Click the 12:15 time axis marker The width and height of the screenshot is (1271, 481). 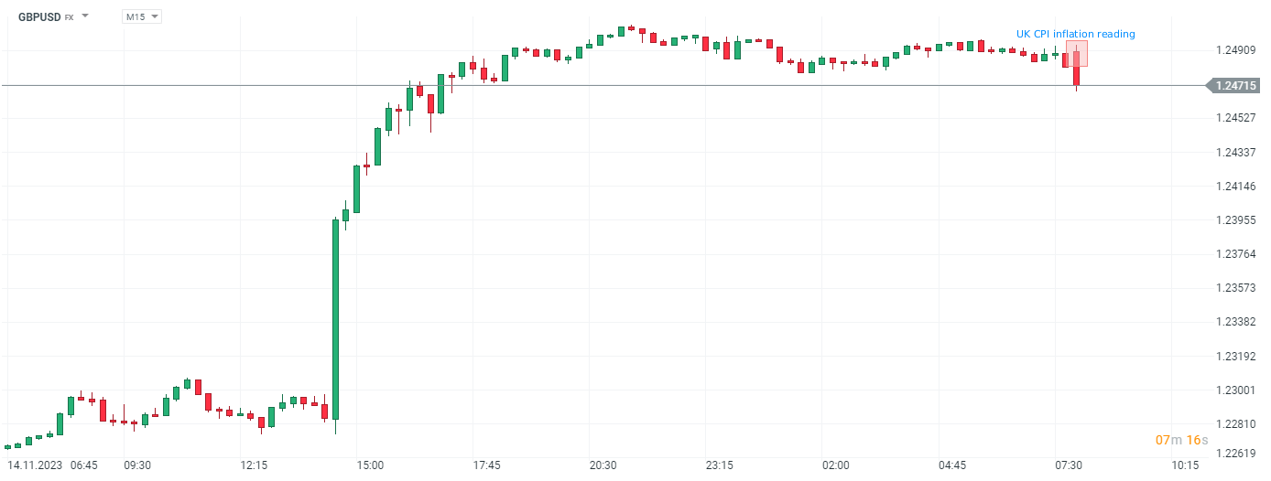pos(254,465)
